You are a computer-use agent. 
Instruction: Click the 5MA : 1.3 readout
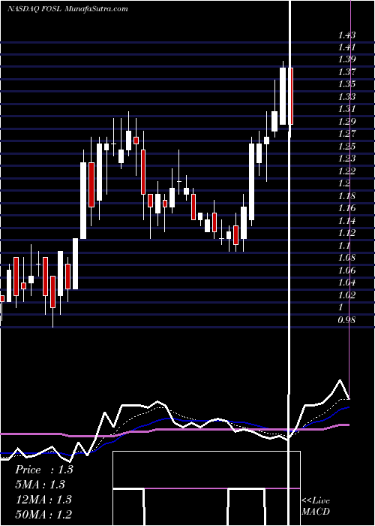click(40, 485)
